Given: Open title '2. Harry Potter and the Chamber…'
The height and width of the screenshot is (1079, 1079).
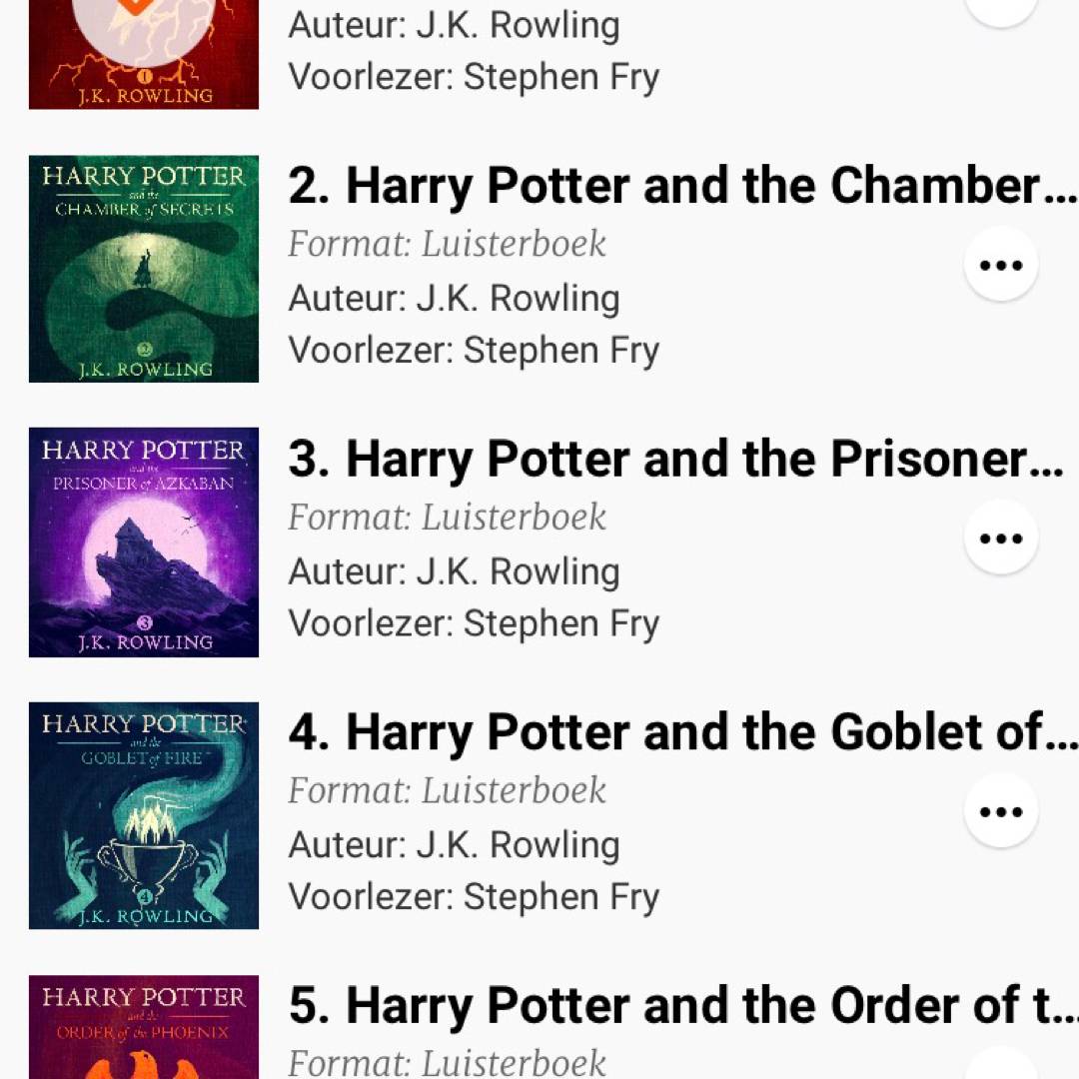Looking at the screenshot, I should 681,187.
